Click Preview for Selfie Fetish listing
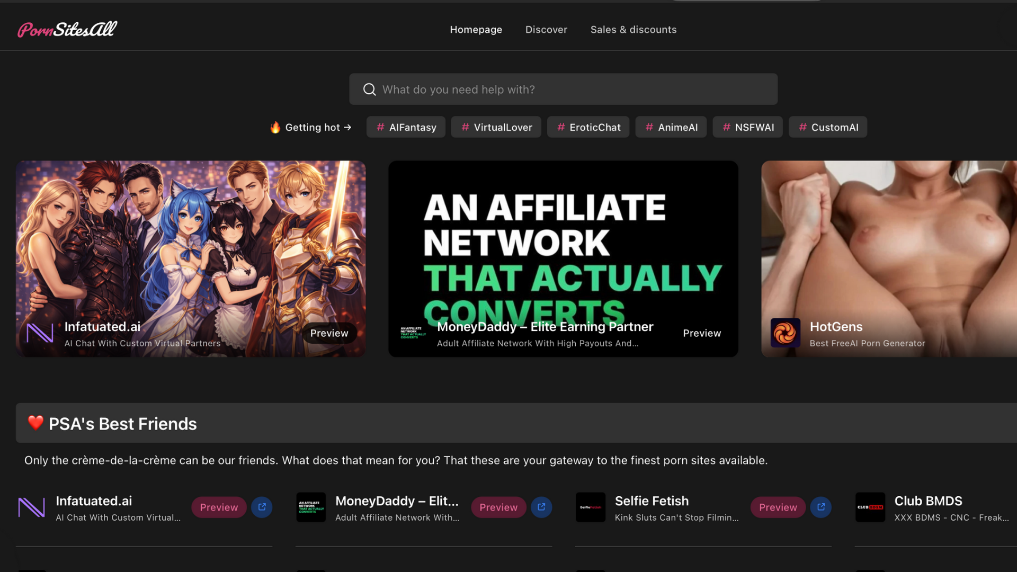The width and height of the screenshot is (1017, 572). click(x=778, y=507)
